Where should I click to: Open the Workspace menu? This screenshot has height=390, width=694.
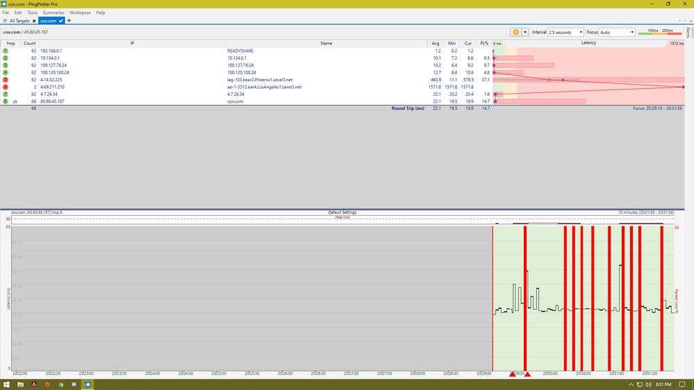click(x=80, y=12)
